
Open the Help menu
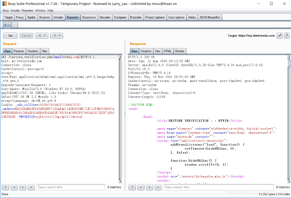(x=50, y=11)
